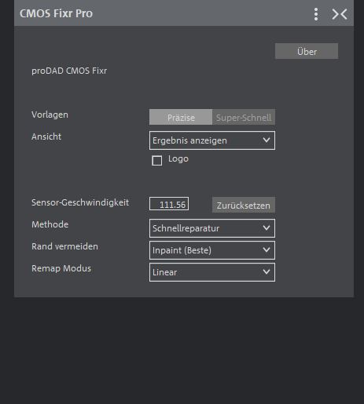
Task: Expand the Schnellreparatur method dropdown
Action: tap(212, 228)
